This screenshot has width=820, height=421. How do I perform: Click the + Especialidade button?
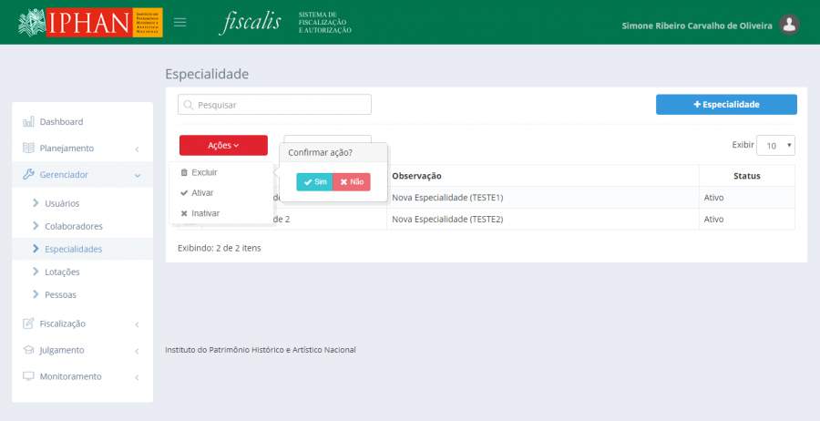pos(726,105)
